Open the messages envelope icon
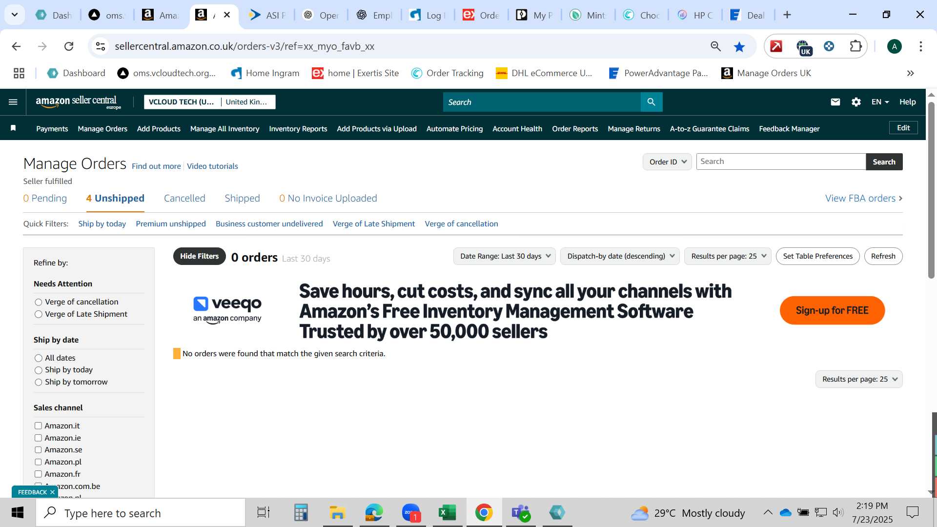Image resolution: width=937 pixels, height=527 pixels. (835, 102)
